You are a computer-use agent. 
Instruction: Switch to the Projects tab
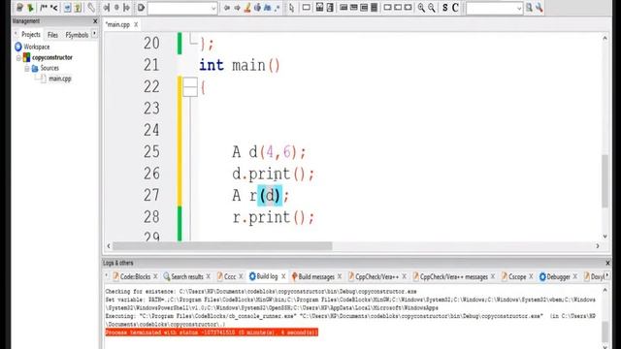(31, 35)
